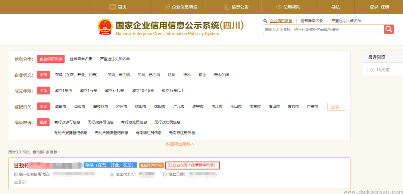Click the info icon beside 成立日期

(x=165, y=175)
